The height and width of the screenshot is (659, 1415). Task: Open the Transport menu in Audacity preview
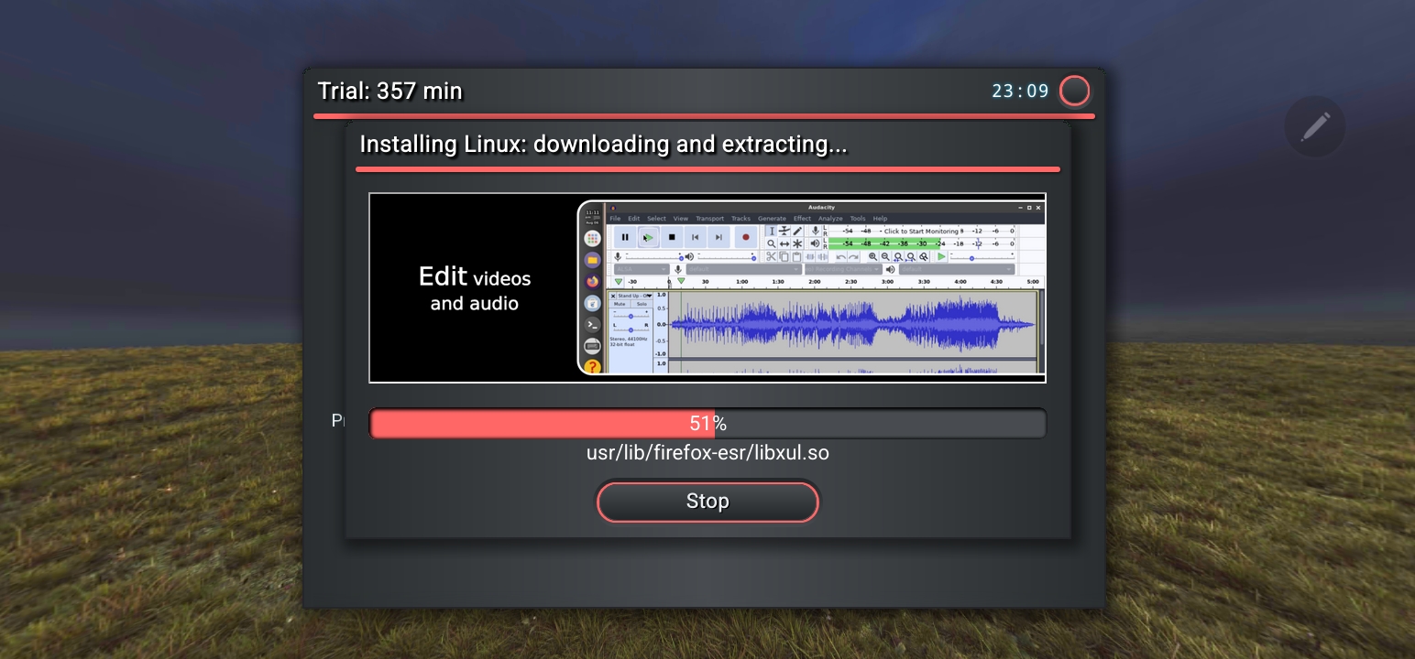tap(710, 219)
